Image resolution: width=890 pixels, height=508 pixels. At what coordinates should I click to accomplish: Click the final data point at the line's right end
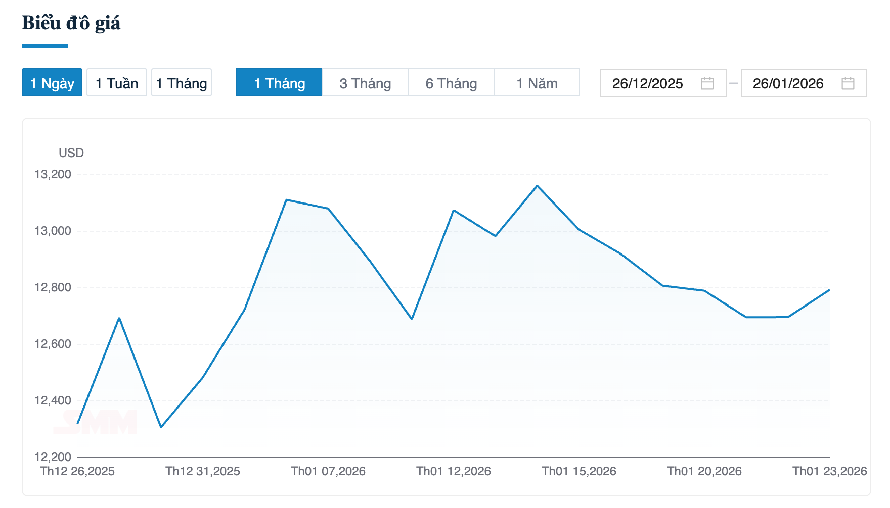[829, 290]
